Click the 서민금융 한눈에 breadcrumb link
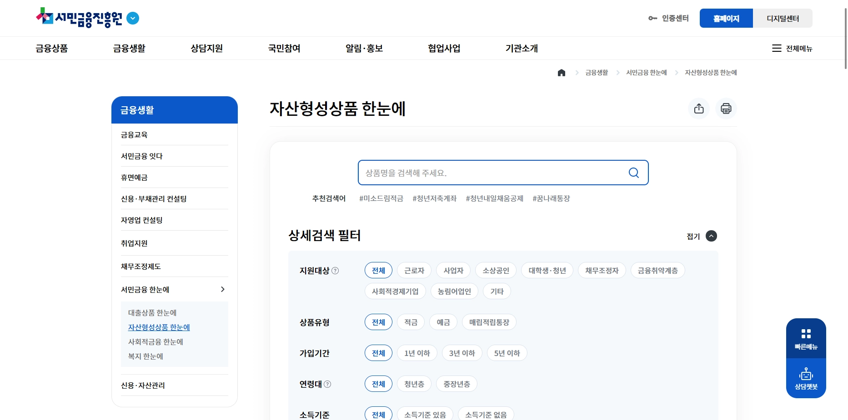 click(647, 73)
